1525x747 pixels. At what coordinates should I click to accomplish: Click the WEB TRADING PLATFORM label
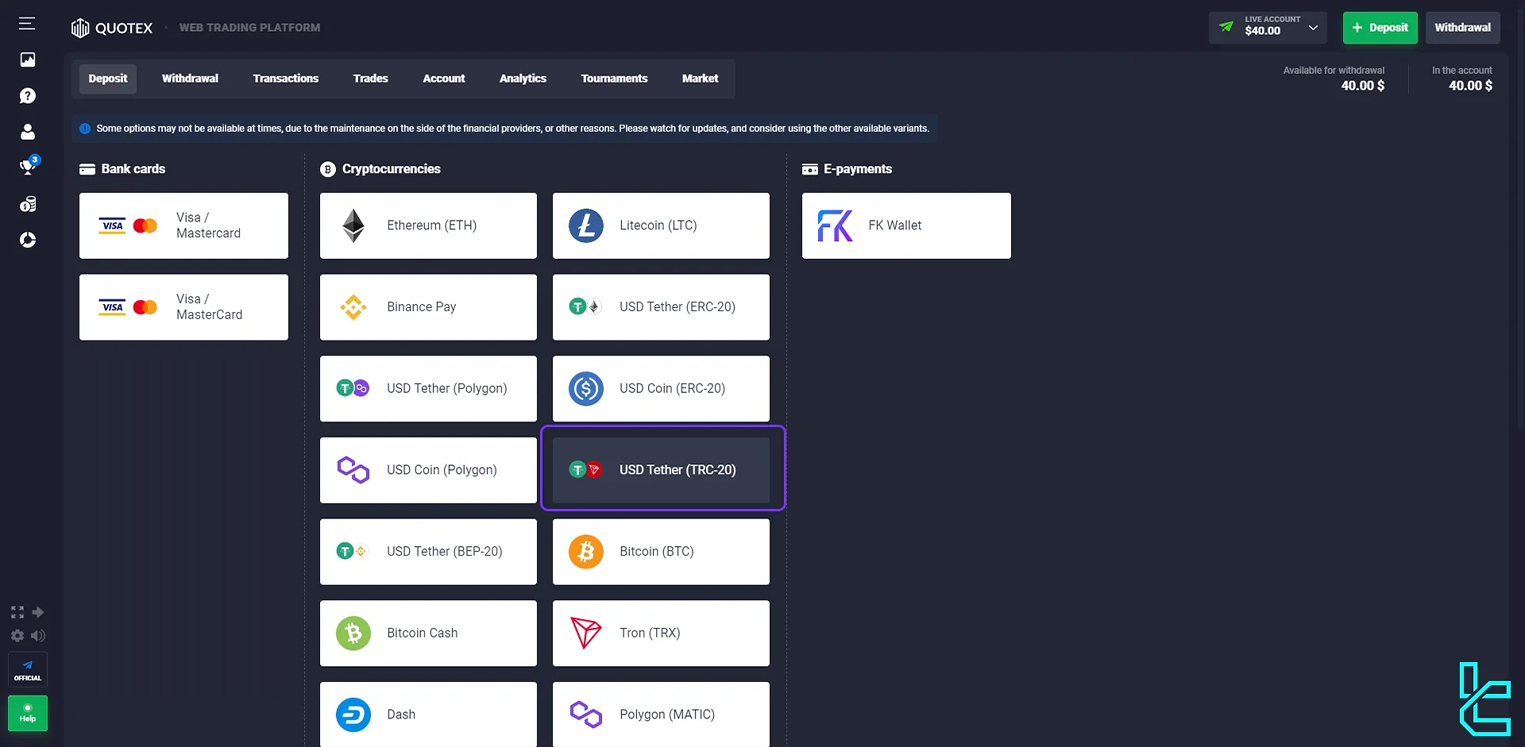point(249,28)
